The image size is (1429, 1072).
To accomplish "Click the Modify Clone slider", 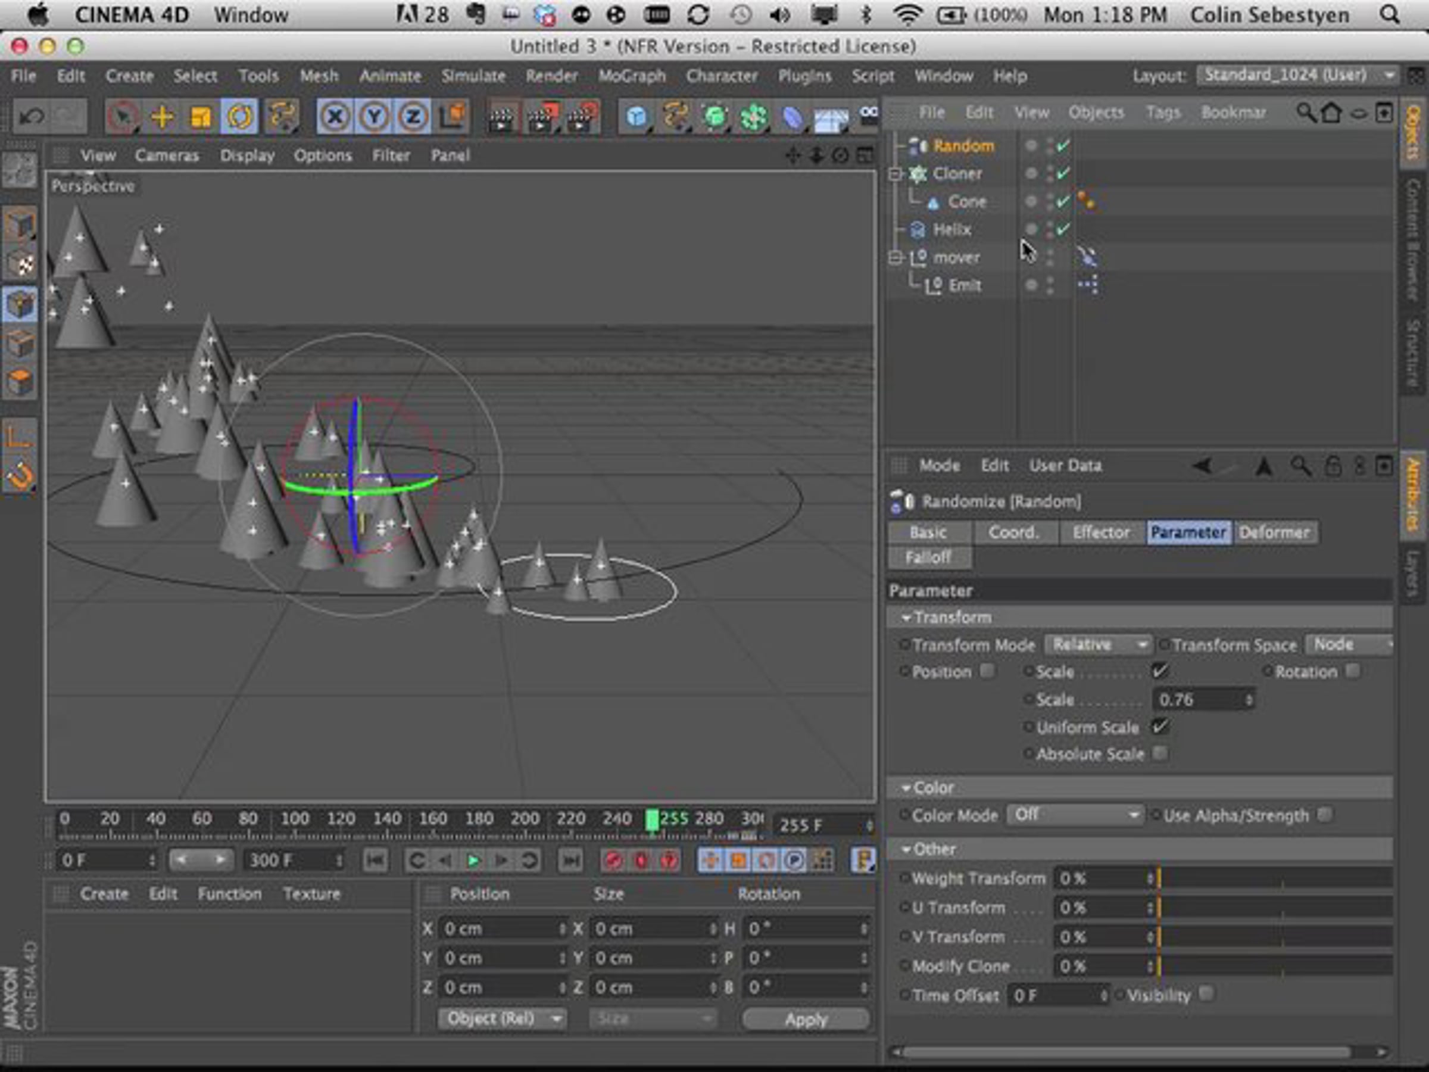I will click(1275, 966).
